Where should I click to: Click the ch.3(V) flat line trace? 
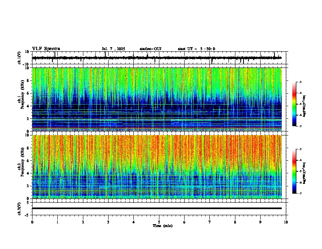[157, 208]
